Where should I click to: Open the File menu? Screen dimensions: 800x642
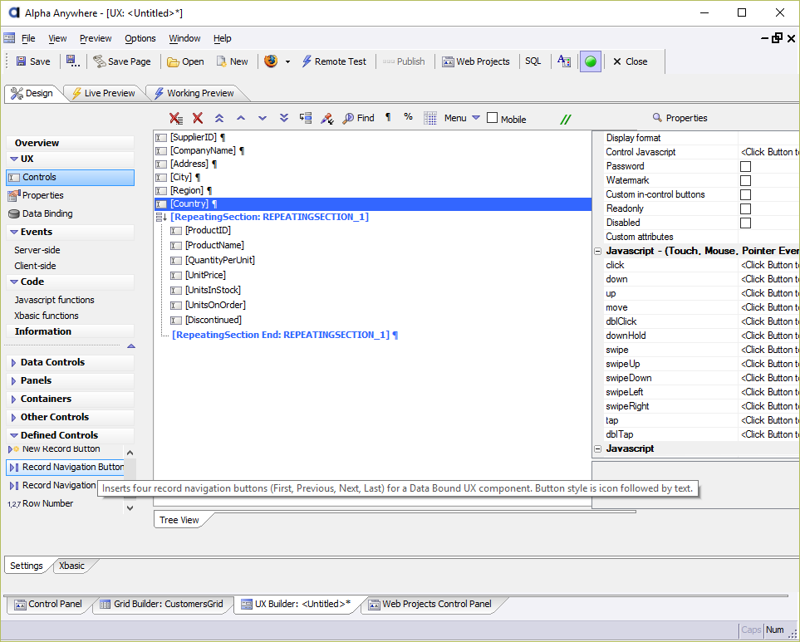pyautogui.click(x=28, y=38)
